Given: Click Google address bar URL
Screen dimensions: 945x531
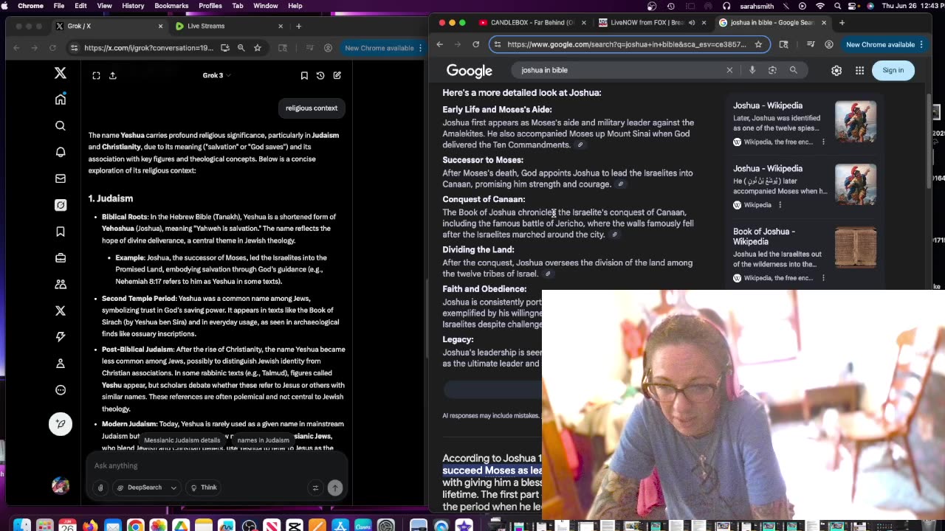Looking at the screenshot, I should pos(627,44).
